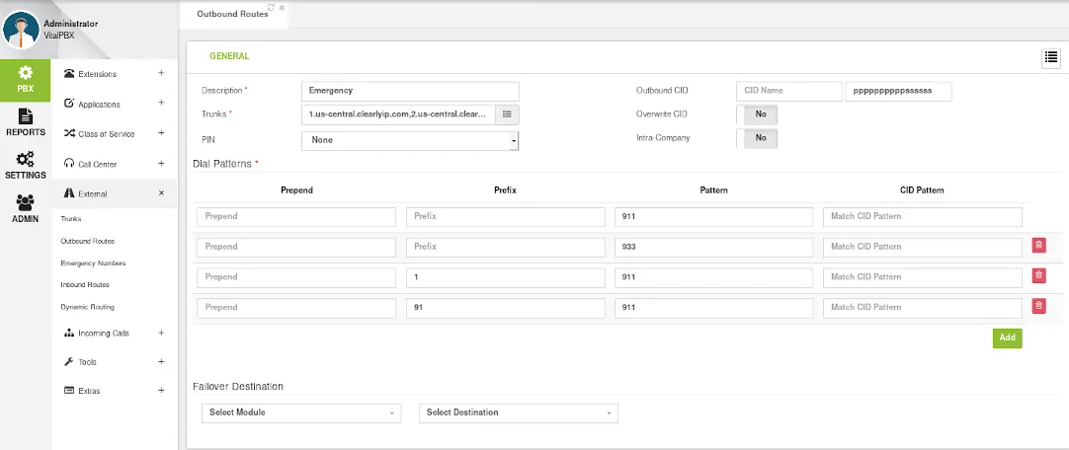This screenshot has width=1069, height=450.
Task: Click the Administrator avatar picture
Action: pyautogui.click(x=21, y=30)
